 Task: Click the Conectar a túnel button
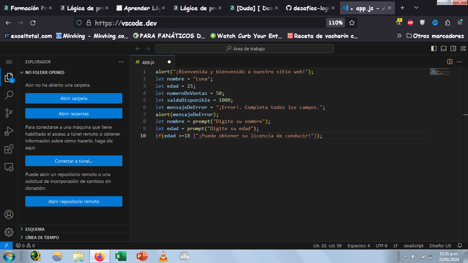pos(74,161)
